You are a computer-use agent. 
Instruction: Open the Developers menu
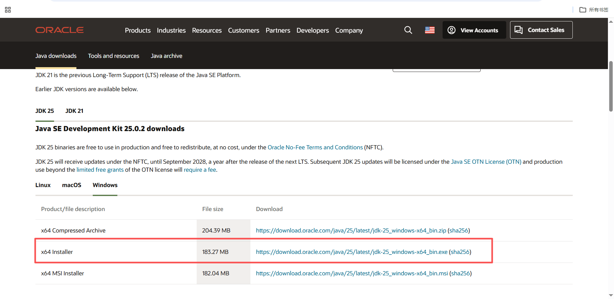pos(313,30)
